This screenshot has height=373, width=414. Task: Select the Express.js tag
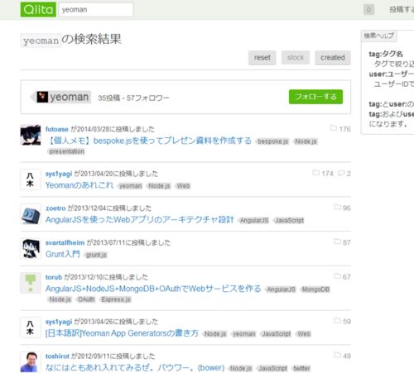pyautogui.click(x=115, y=299)
